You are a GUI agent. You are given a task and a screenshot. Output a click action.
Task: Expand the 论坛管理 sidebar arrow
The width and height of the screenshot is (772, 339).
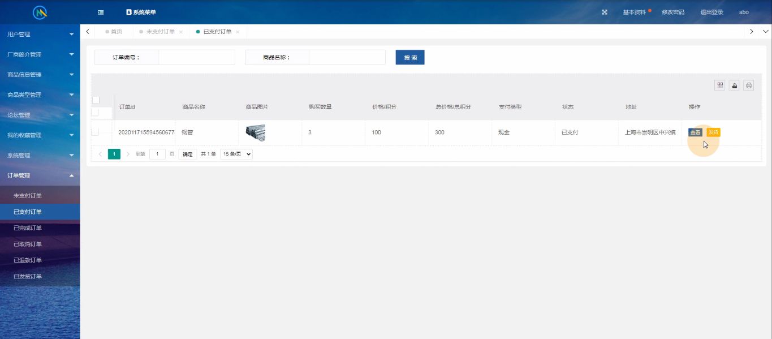(x=71, y=115)
